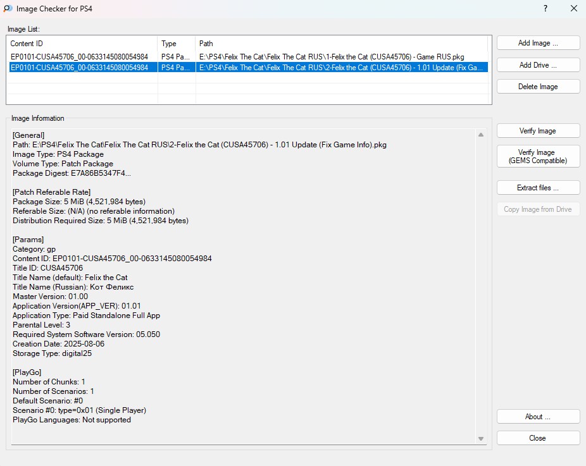Image resolution: width=586 pixels, height=466 pixels.
Task: Click '[Patch Referable Rate]' heading
Action: [51, 192]
